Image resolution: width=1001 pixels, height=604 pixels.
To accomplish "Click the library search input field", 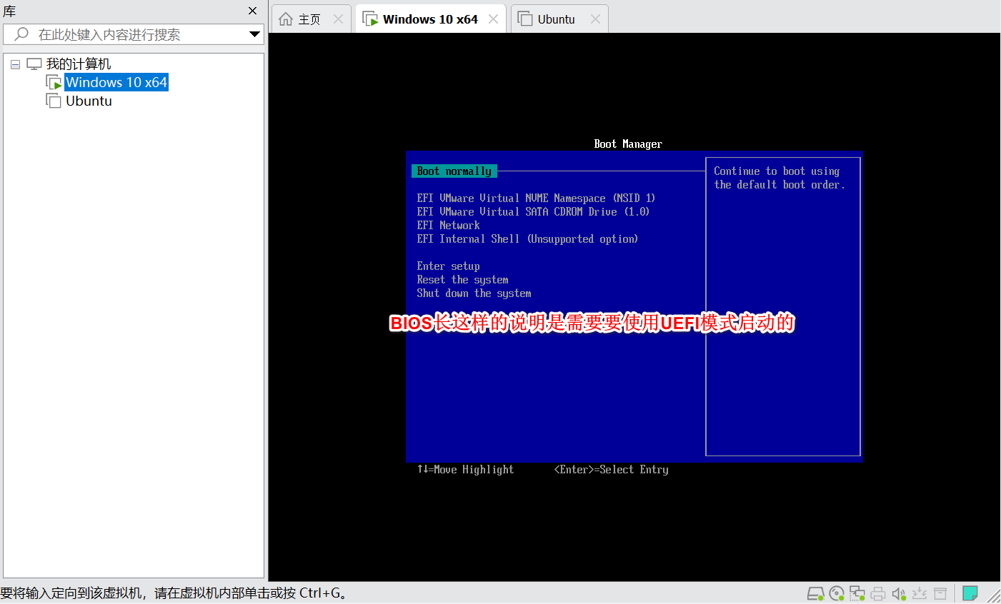I will (x=134, y=34).
